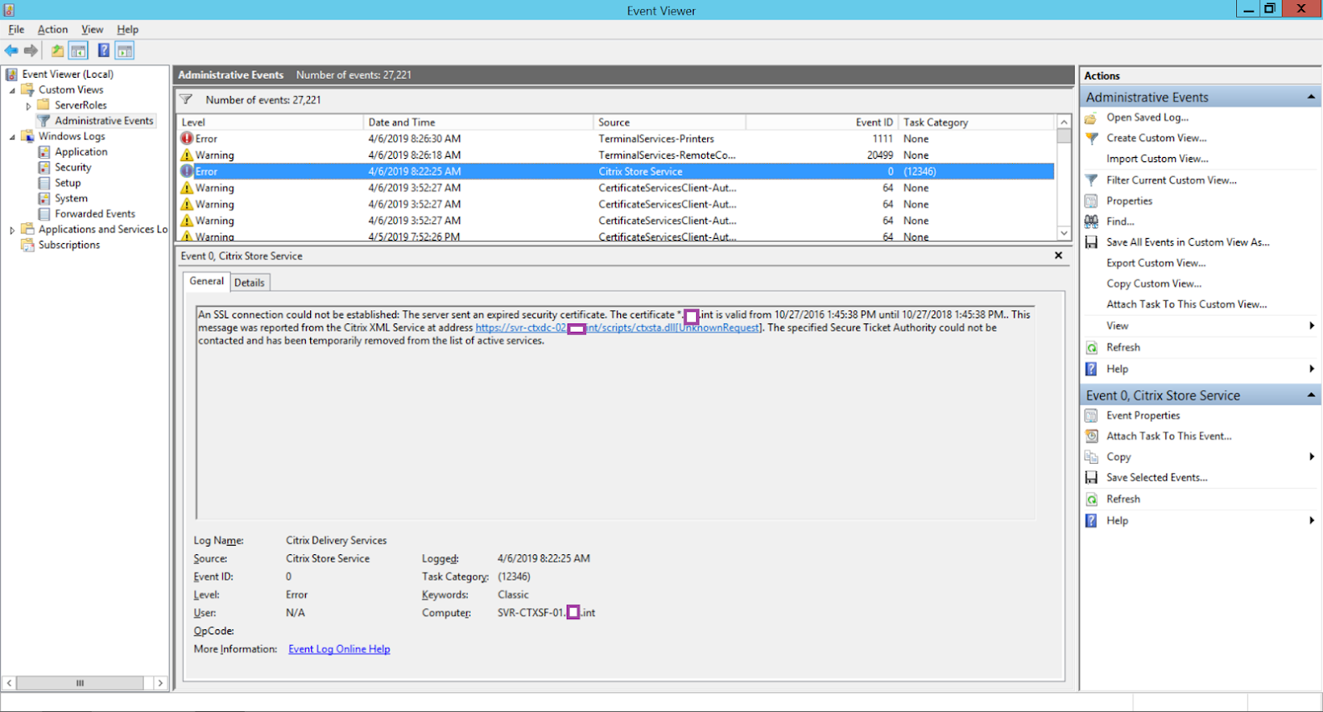Open the File menu
Viewport: 1323px width, 712px height.
click(x=16, y=29)
